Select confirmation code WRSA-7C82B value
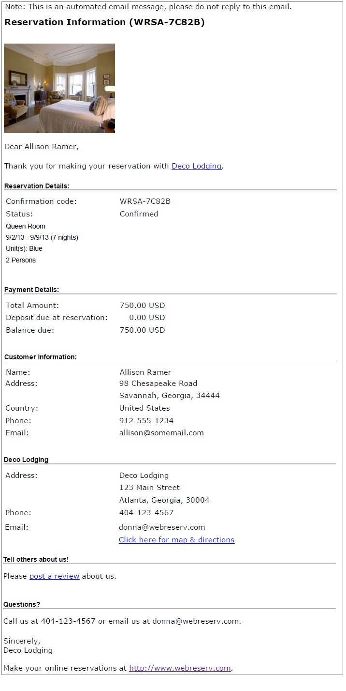 click(145, 201)
